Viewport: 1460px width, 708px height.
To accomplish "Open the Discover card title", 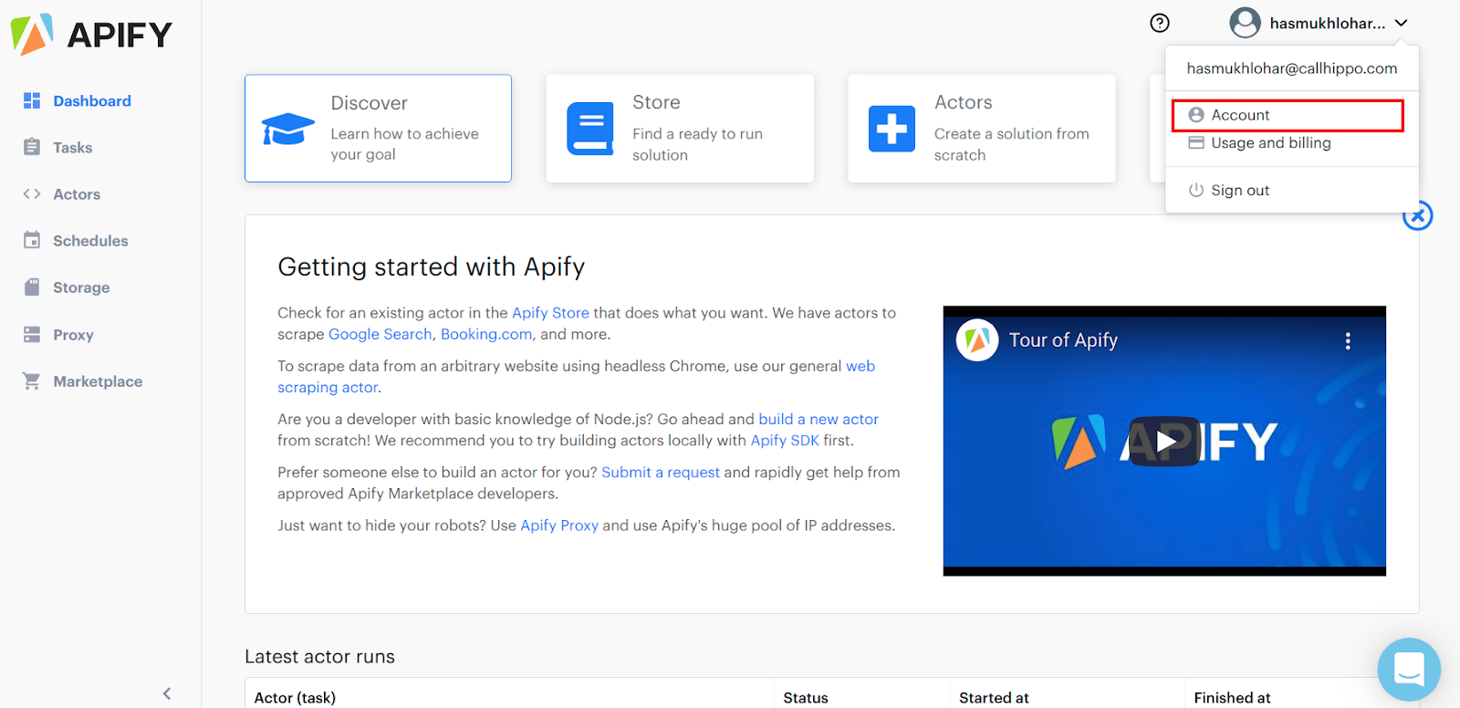I will 369,103.
